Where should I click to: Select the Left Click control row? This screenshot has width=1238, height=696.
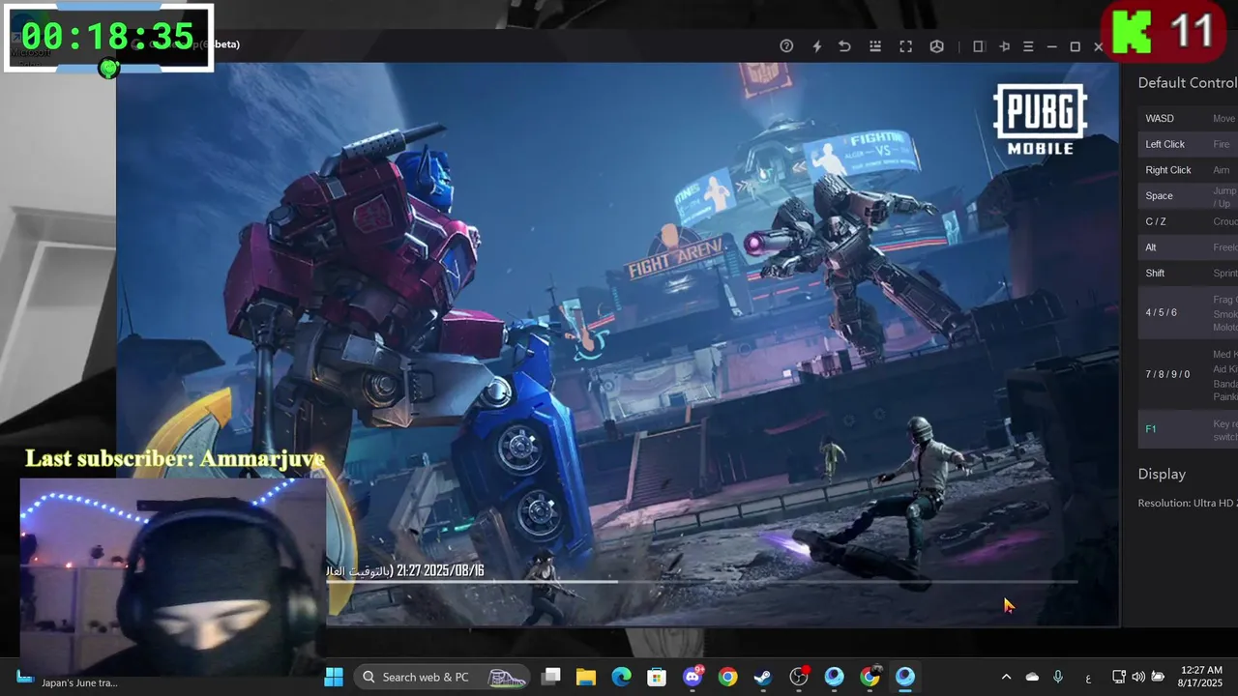click(1188, 144)
